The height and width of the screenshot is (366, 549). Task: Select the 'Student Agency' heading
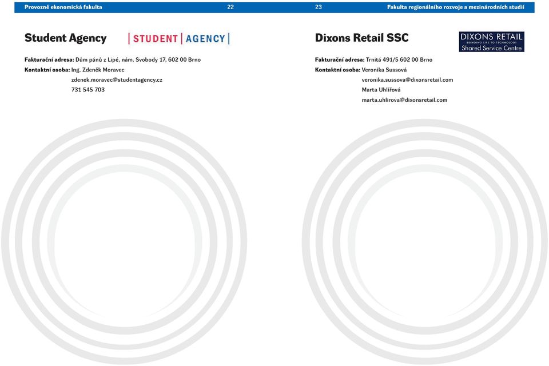click(x=65, y=38)
